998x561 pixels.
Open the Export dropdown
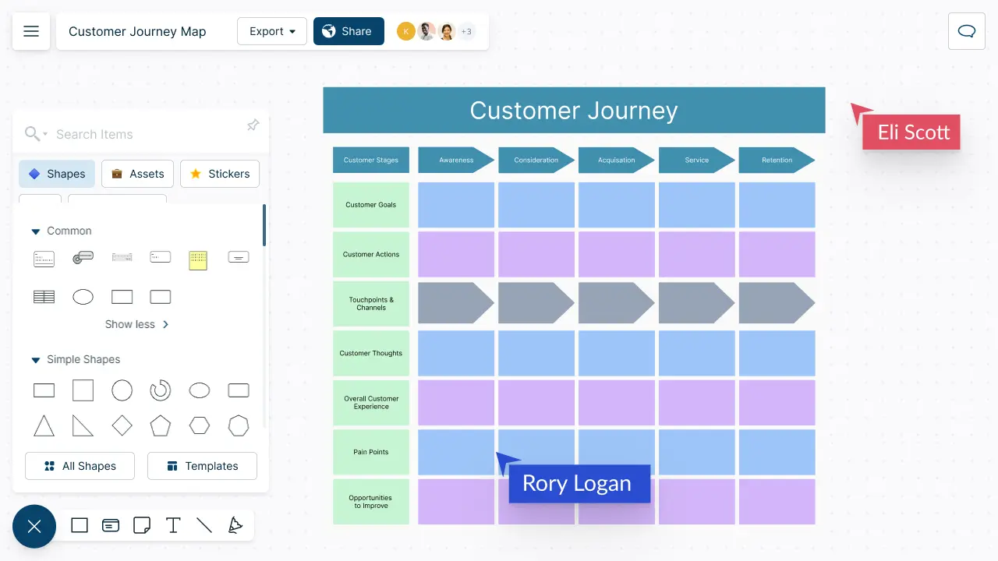coord(272,31)
